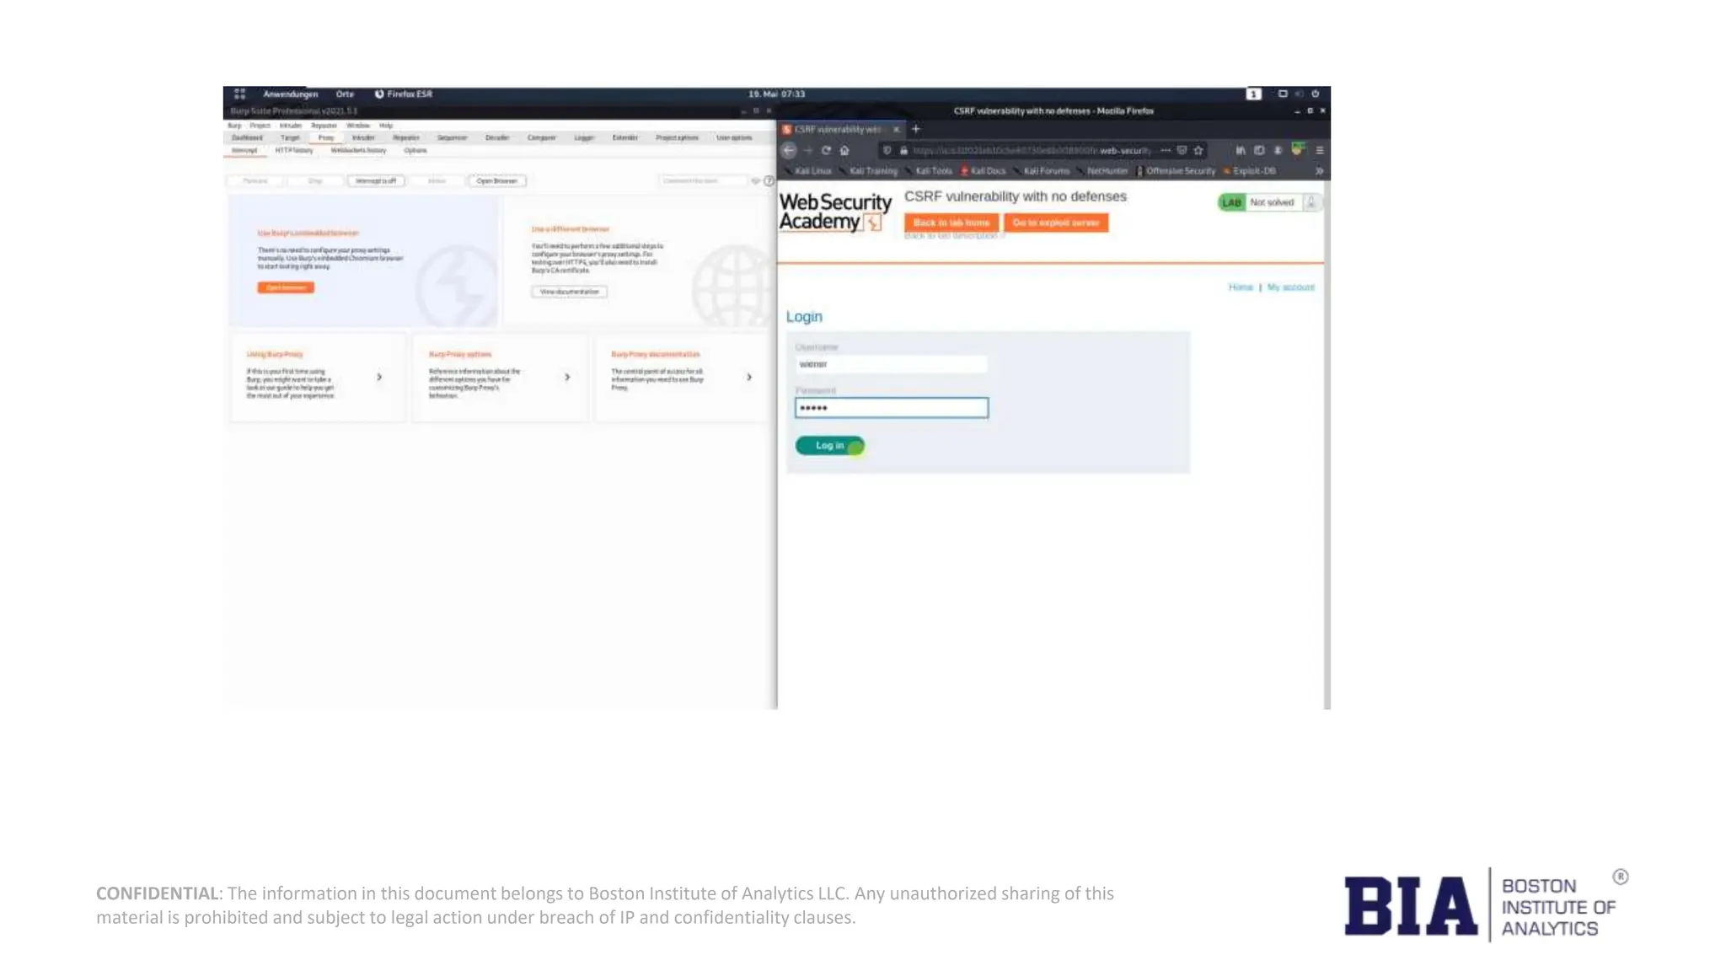Open Burp menu in Burp Suite menubar
The image size is (1726, 971).
point(234,125)
